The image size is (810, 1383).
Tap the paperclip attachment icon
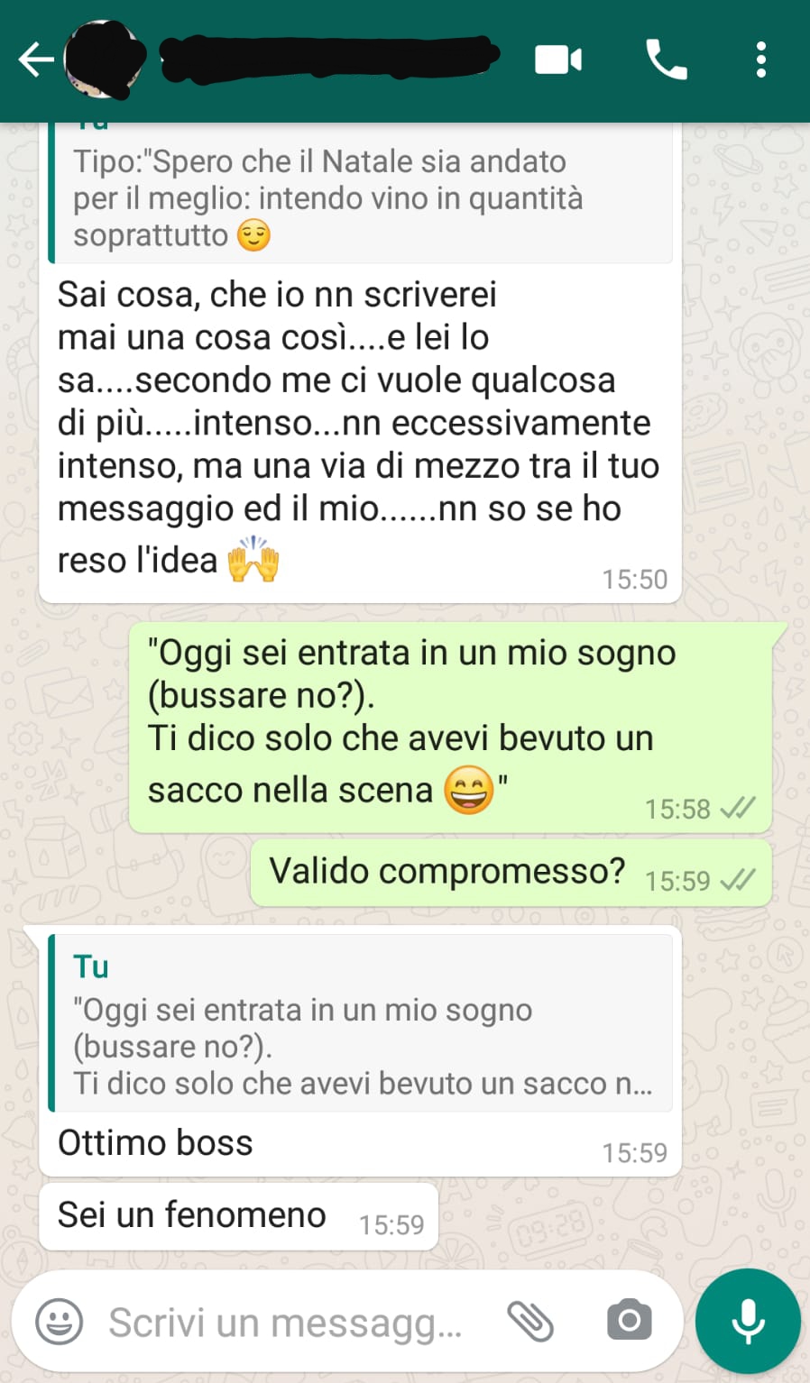(530, 1323)
